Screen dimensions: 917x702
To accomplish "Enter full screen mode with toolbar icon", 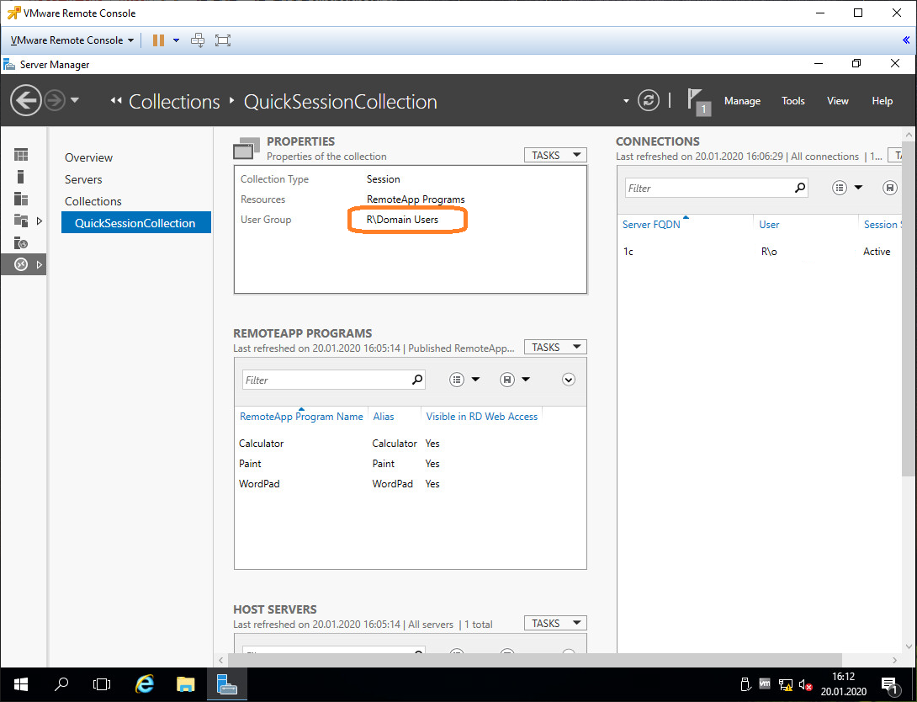I will (223, 40).
